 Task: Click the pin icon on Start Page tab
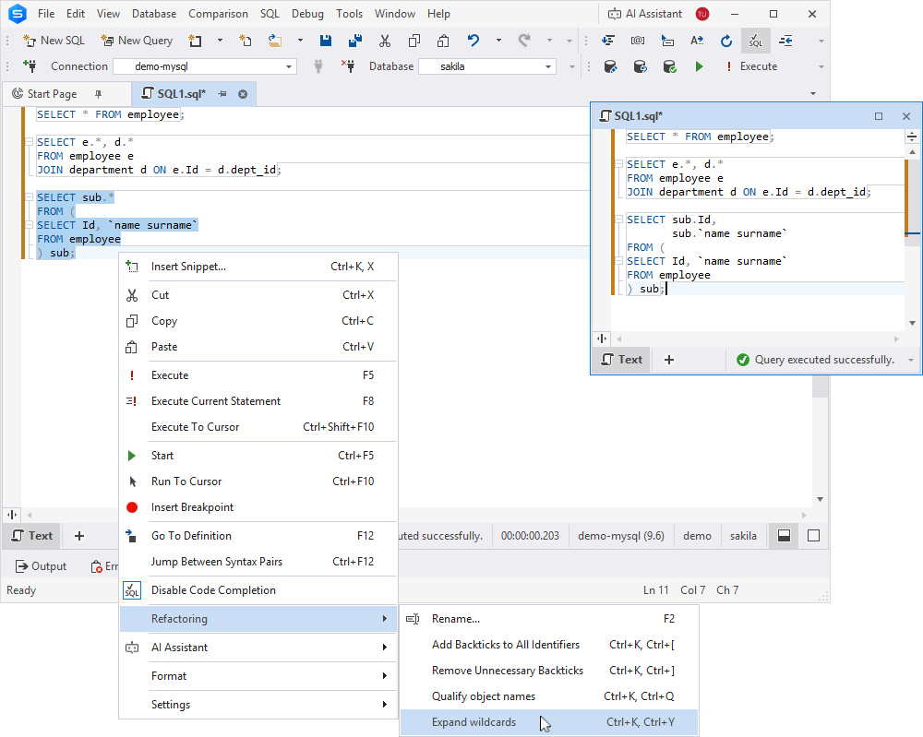[99, 93]
